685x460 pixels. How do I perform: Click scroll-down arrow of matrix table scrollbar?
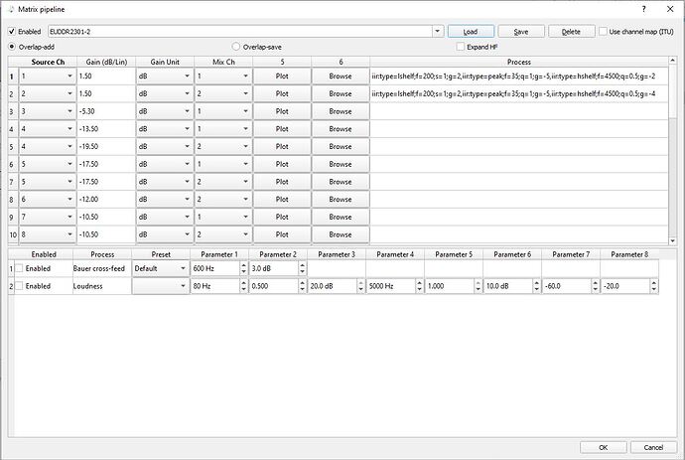tap(673, 240)
